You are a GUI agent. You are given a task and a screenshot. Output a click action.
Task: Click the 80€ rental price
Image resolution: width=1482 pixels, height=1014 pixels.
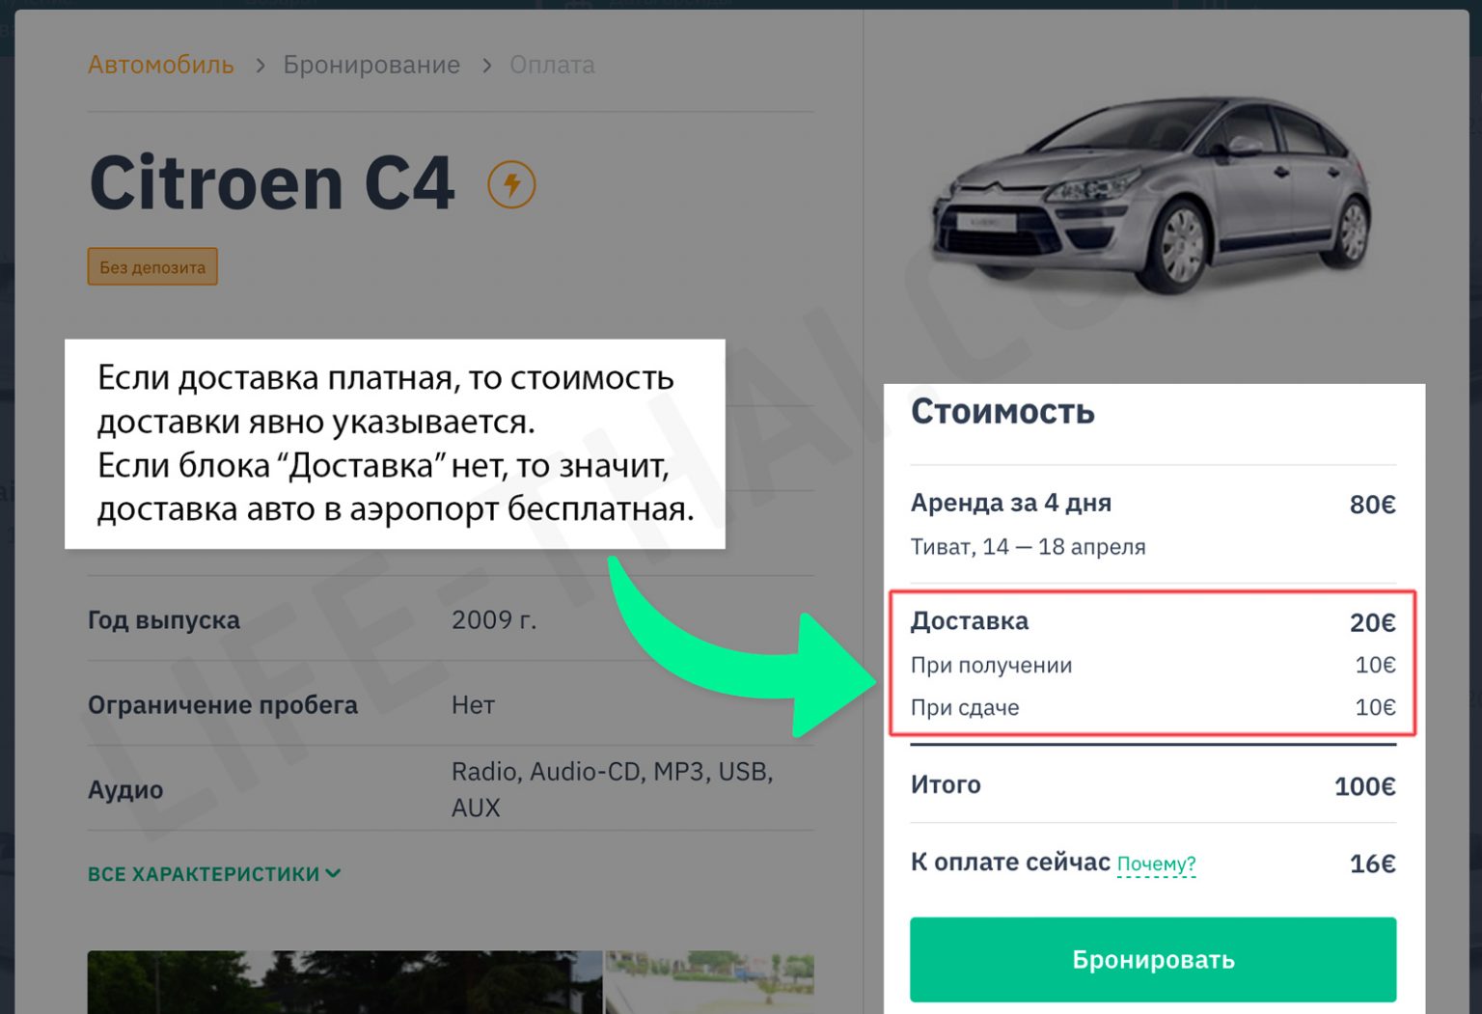1372,505
